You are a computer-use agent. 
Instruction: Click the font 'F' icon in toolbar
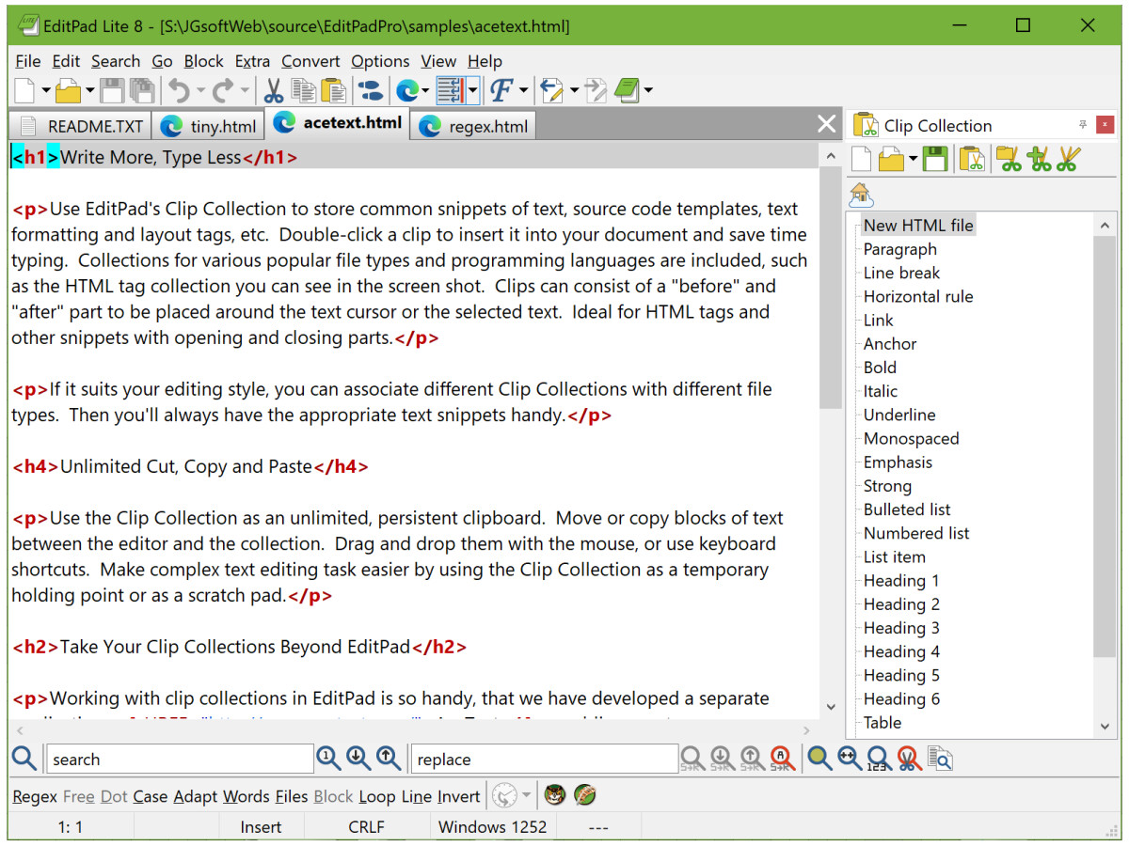coord(501,91)
